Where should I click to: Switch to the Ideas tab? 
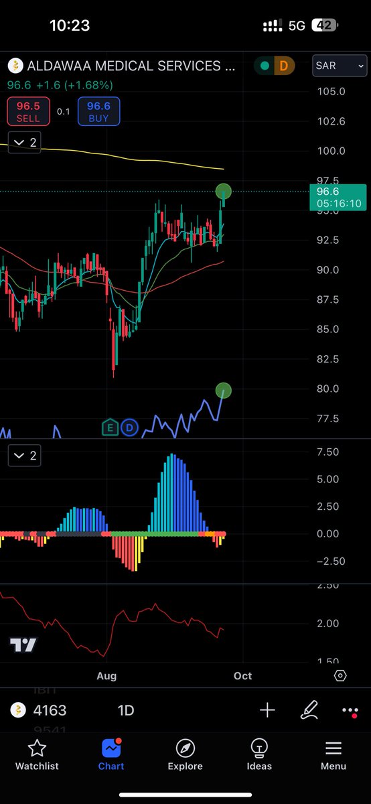click(x=259, y=755)
